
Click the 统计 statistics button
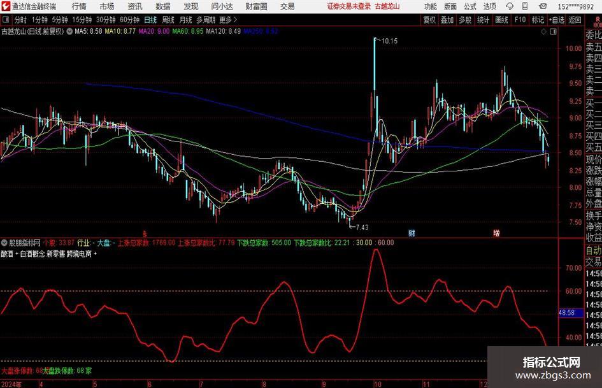click(483, 20)
